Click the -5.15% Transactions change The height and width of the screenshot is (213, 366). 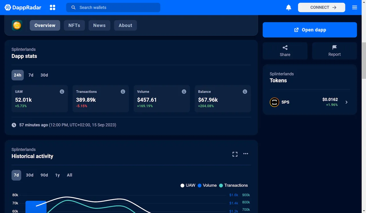pos(82,106)
